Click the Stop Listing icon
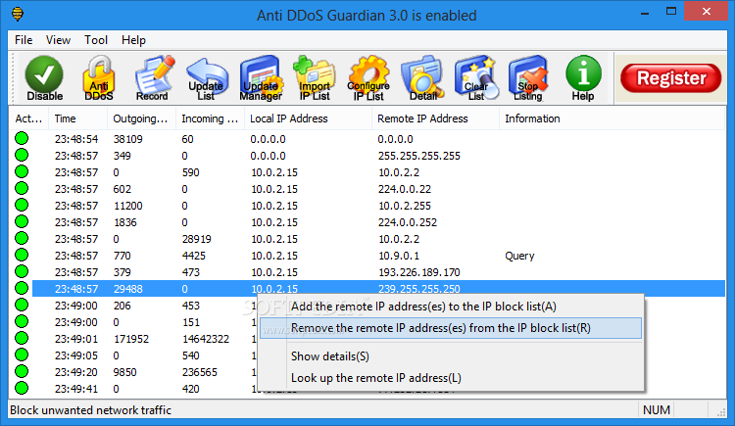Image resolution: width=735 pixels, height=426 pixels. pyautogui.click(x=528, y=78)
